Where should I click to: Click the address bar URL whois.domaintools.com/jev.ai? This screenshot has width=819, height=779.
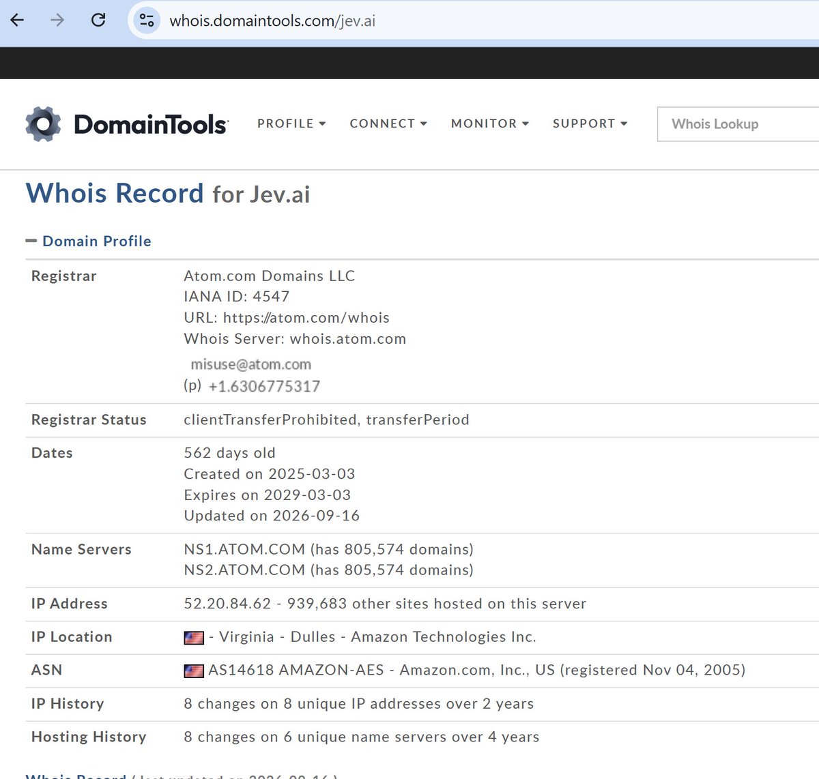[272, 20]
